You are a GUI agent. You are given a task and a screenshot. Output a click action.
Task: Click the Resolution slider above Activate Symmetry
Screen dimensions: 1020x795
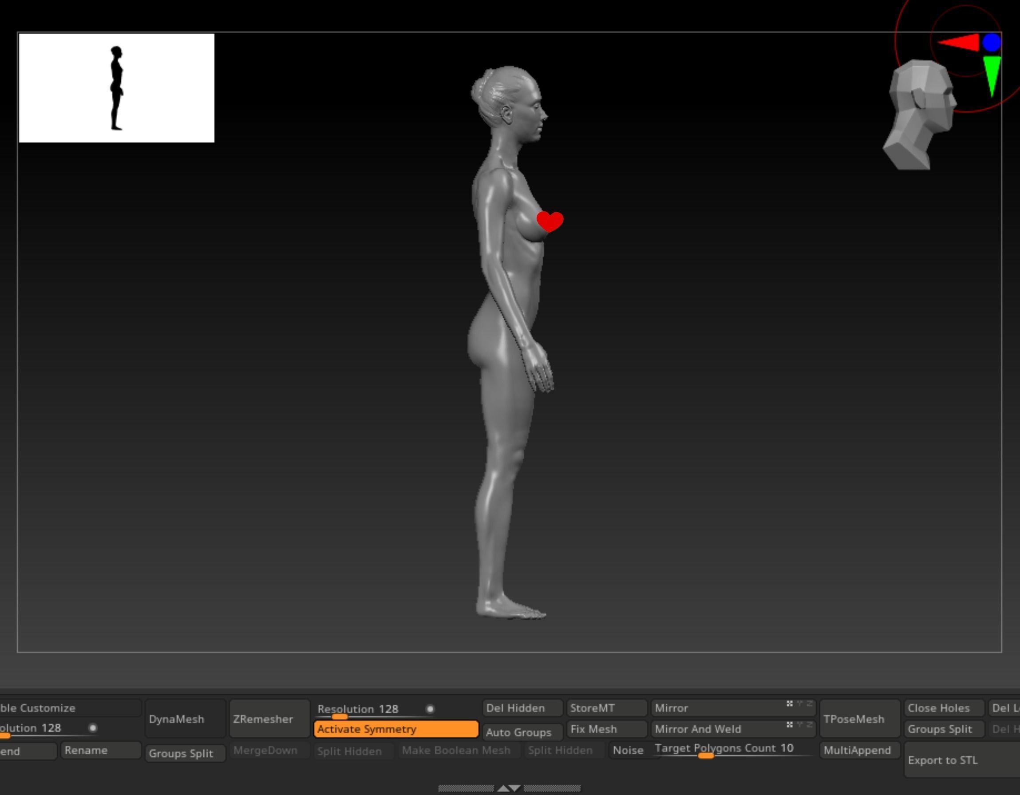[376, 711]
